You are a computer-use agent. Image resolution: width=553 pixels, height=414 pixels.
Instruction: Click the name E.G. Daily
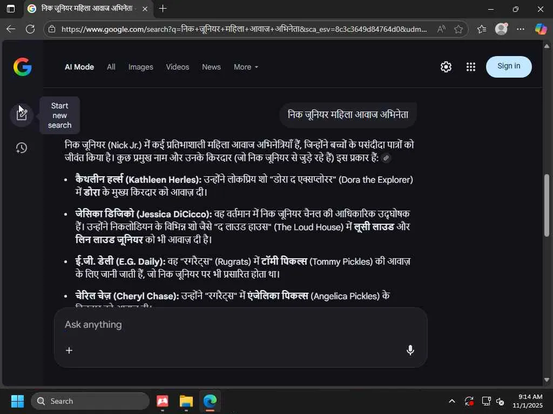click(x=140, y=261)
